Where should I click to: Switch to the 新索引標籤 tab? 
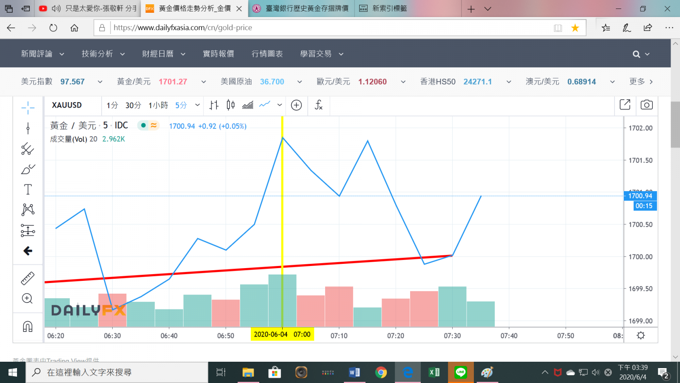pos(408,9)
